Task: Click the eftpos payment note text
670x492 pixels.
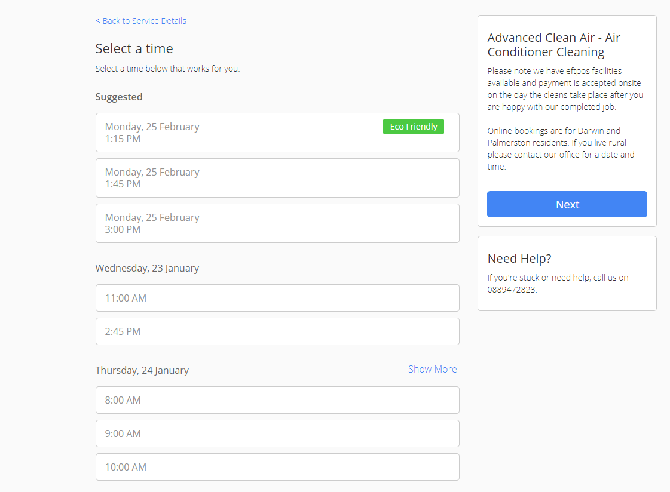Action: [565, 89]
